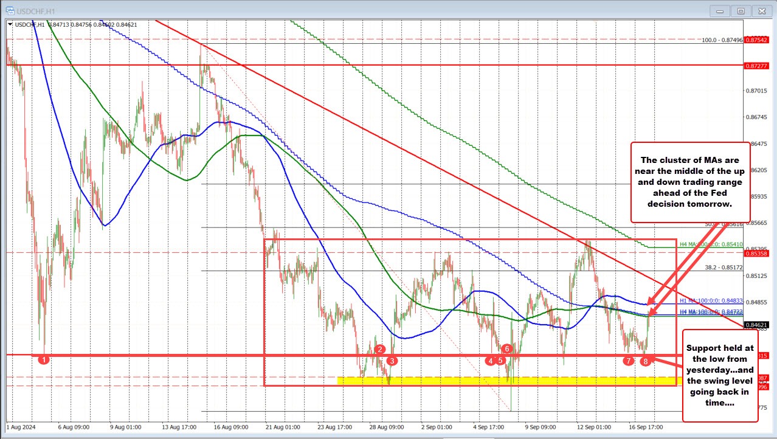Select numbered marker 6 near the support zone
This screenshot has width=777, height=439.
508,349
